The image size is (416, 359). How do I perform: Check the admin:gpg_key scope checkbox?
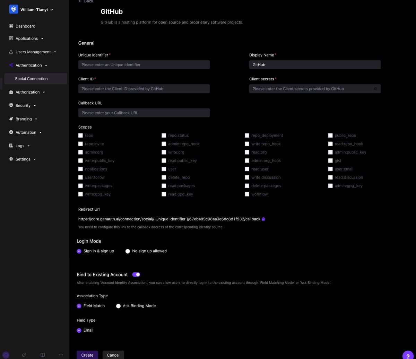click(330, 186)
